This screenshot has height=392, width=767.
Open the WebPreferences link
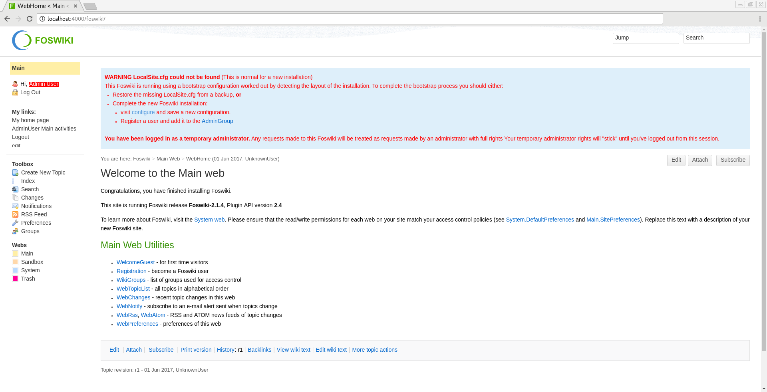137,324
